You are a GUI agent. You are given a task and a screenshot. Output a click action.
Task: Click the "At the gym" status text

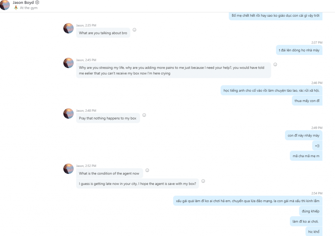pyautogui.click(x=29, y=8)
